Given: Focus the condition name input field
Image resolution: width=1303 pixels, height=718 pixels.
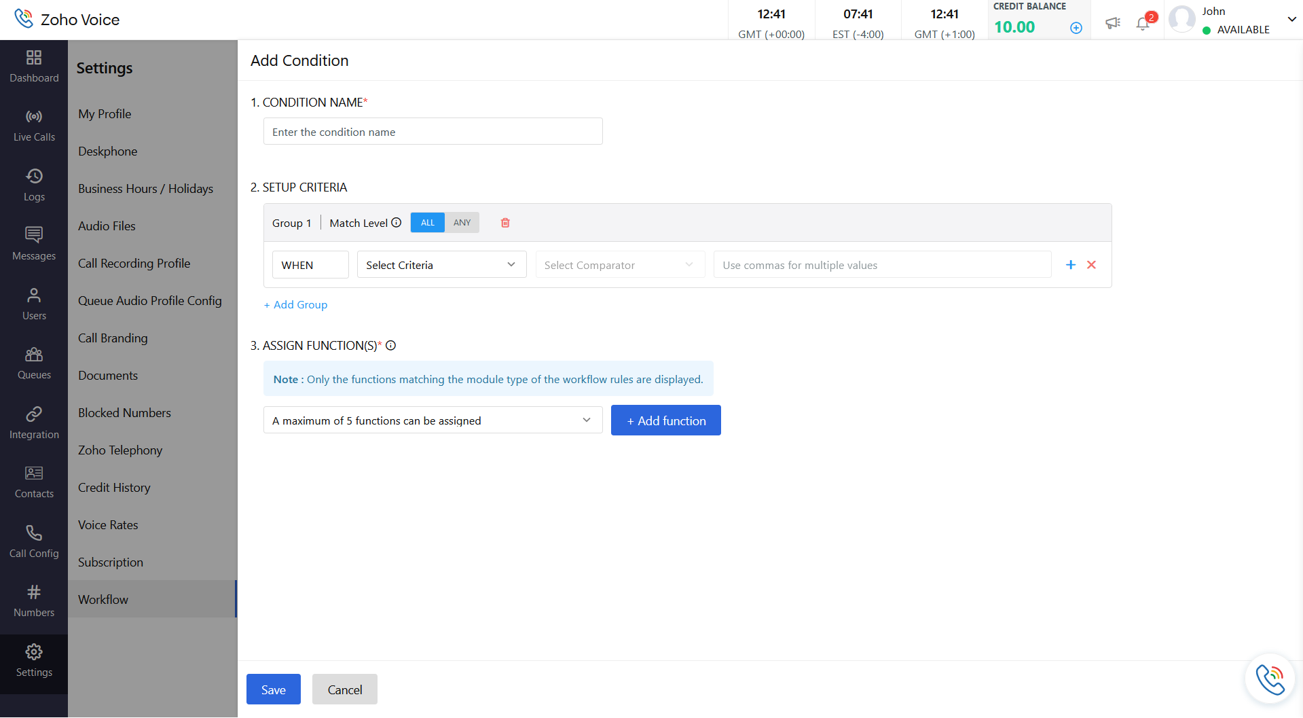Looking at the screenshot, I should 433,132.
